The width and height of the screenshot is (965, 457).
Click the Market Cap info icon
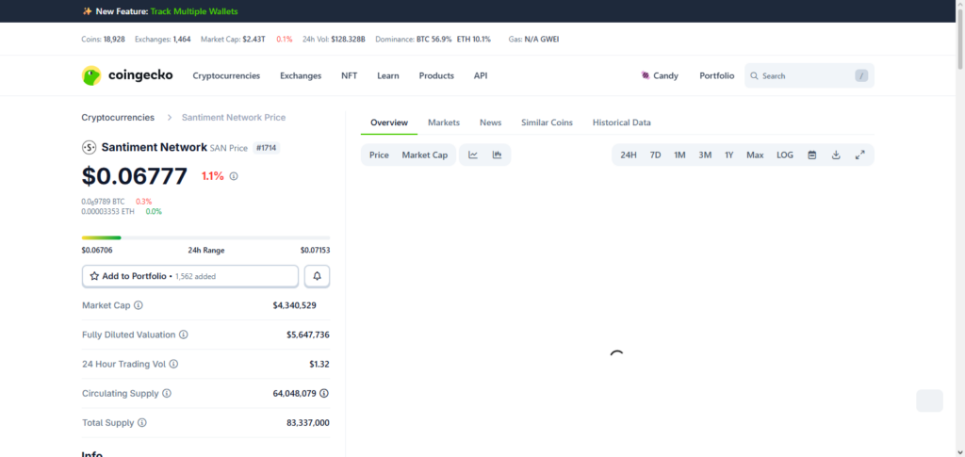tap(139, 305)
